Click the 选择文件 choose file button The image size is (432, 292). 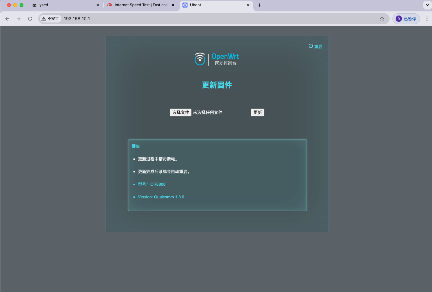click(x=181, y=112)
